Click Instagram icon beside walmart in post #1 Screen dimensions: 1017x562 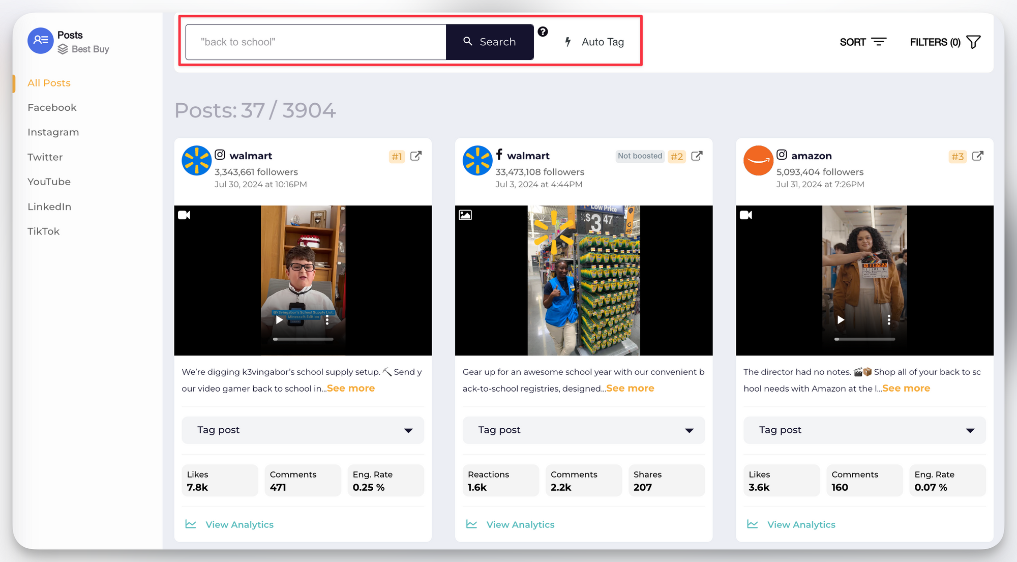coord(220,155)
